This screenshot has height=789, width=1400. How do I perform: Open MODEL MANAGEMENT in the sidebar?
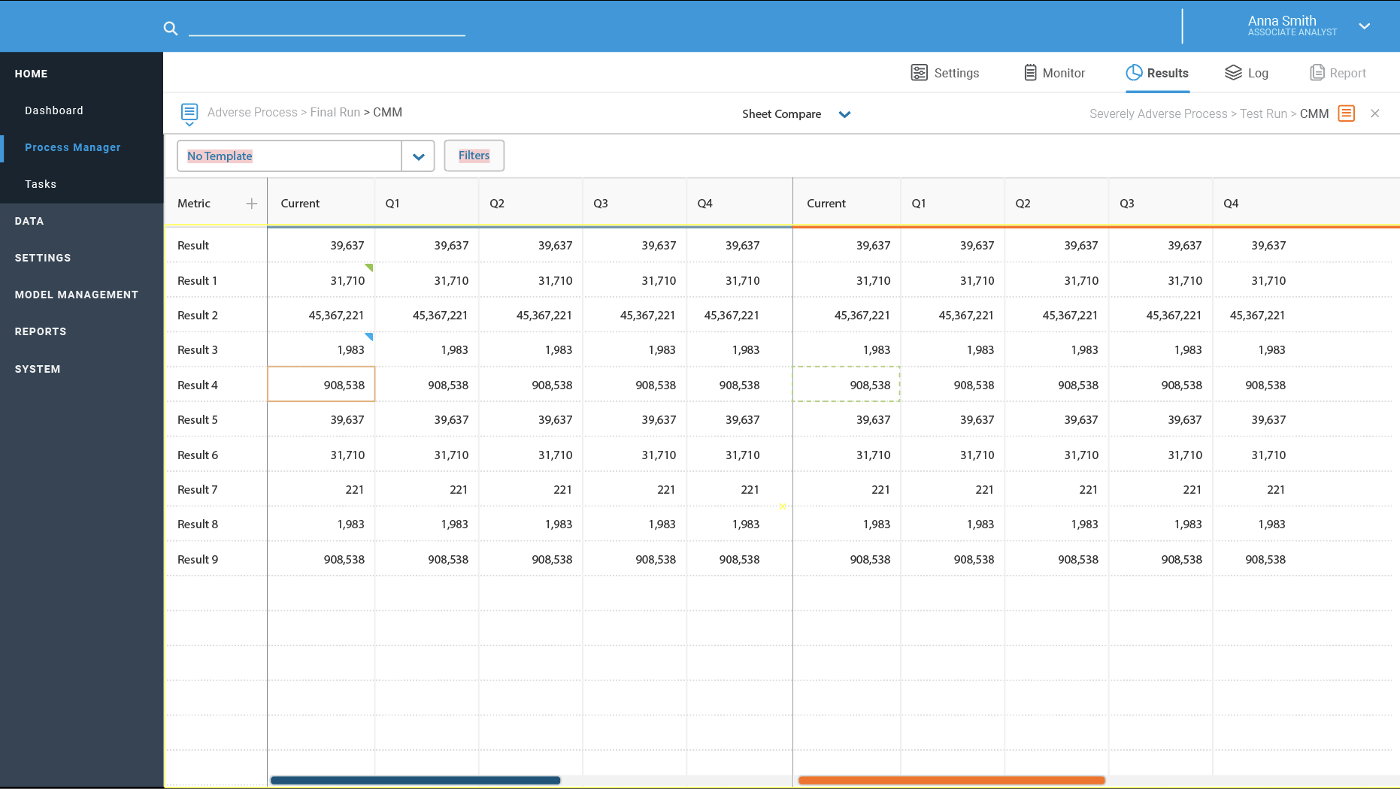tap(77, 295)
